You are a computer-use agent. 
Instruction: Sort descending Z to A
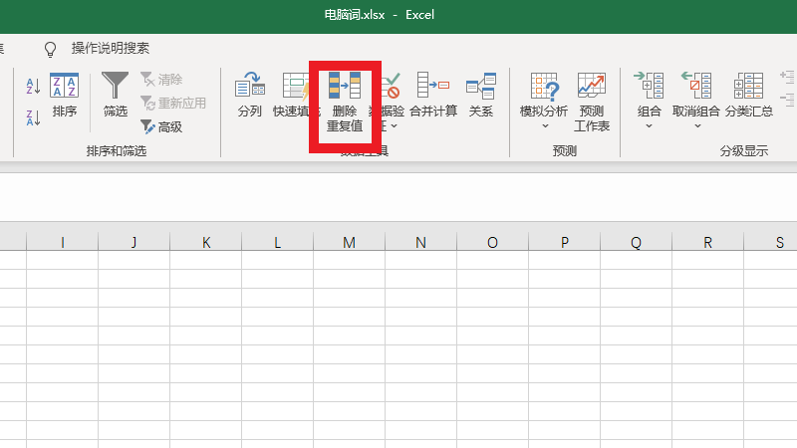coord(33,117)
